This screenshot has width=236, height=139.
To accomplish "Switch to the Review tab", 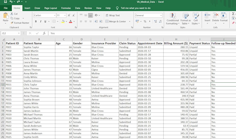I will click(x=88, y=8).
